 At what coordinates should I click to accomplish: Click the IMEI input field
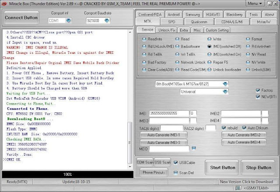[x=169, y=113]
